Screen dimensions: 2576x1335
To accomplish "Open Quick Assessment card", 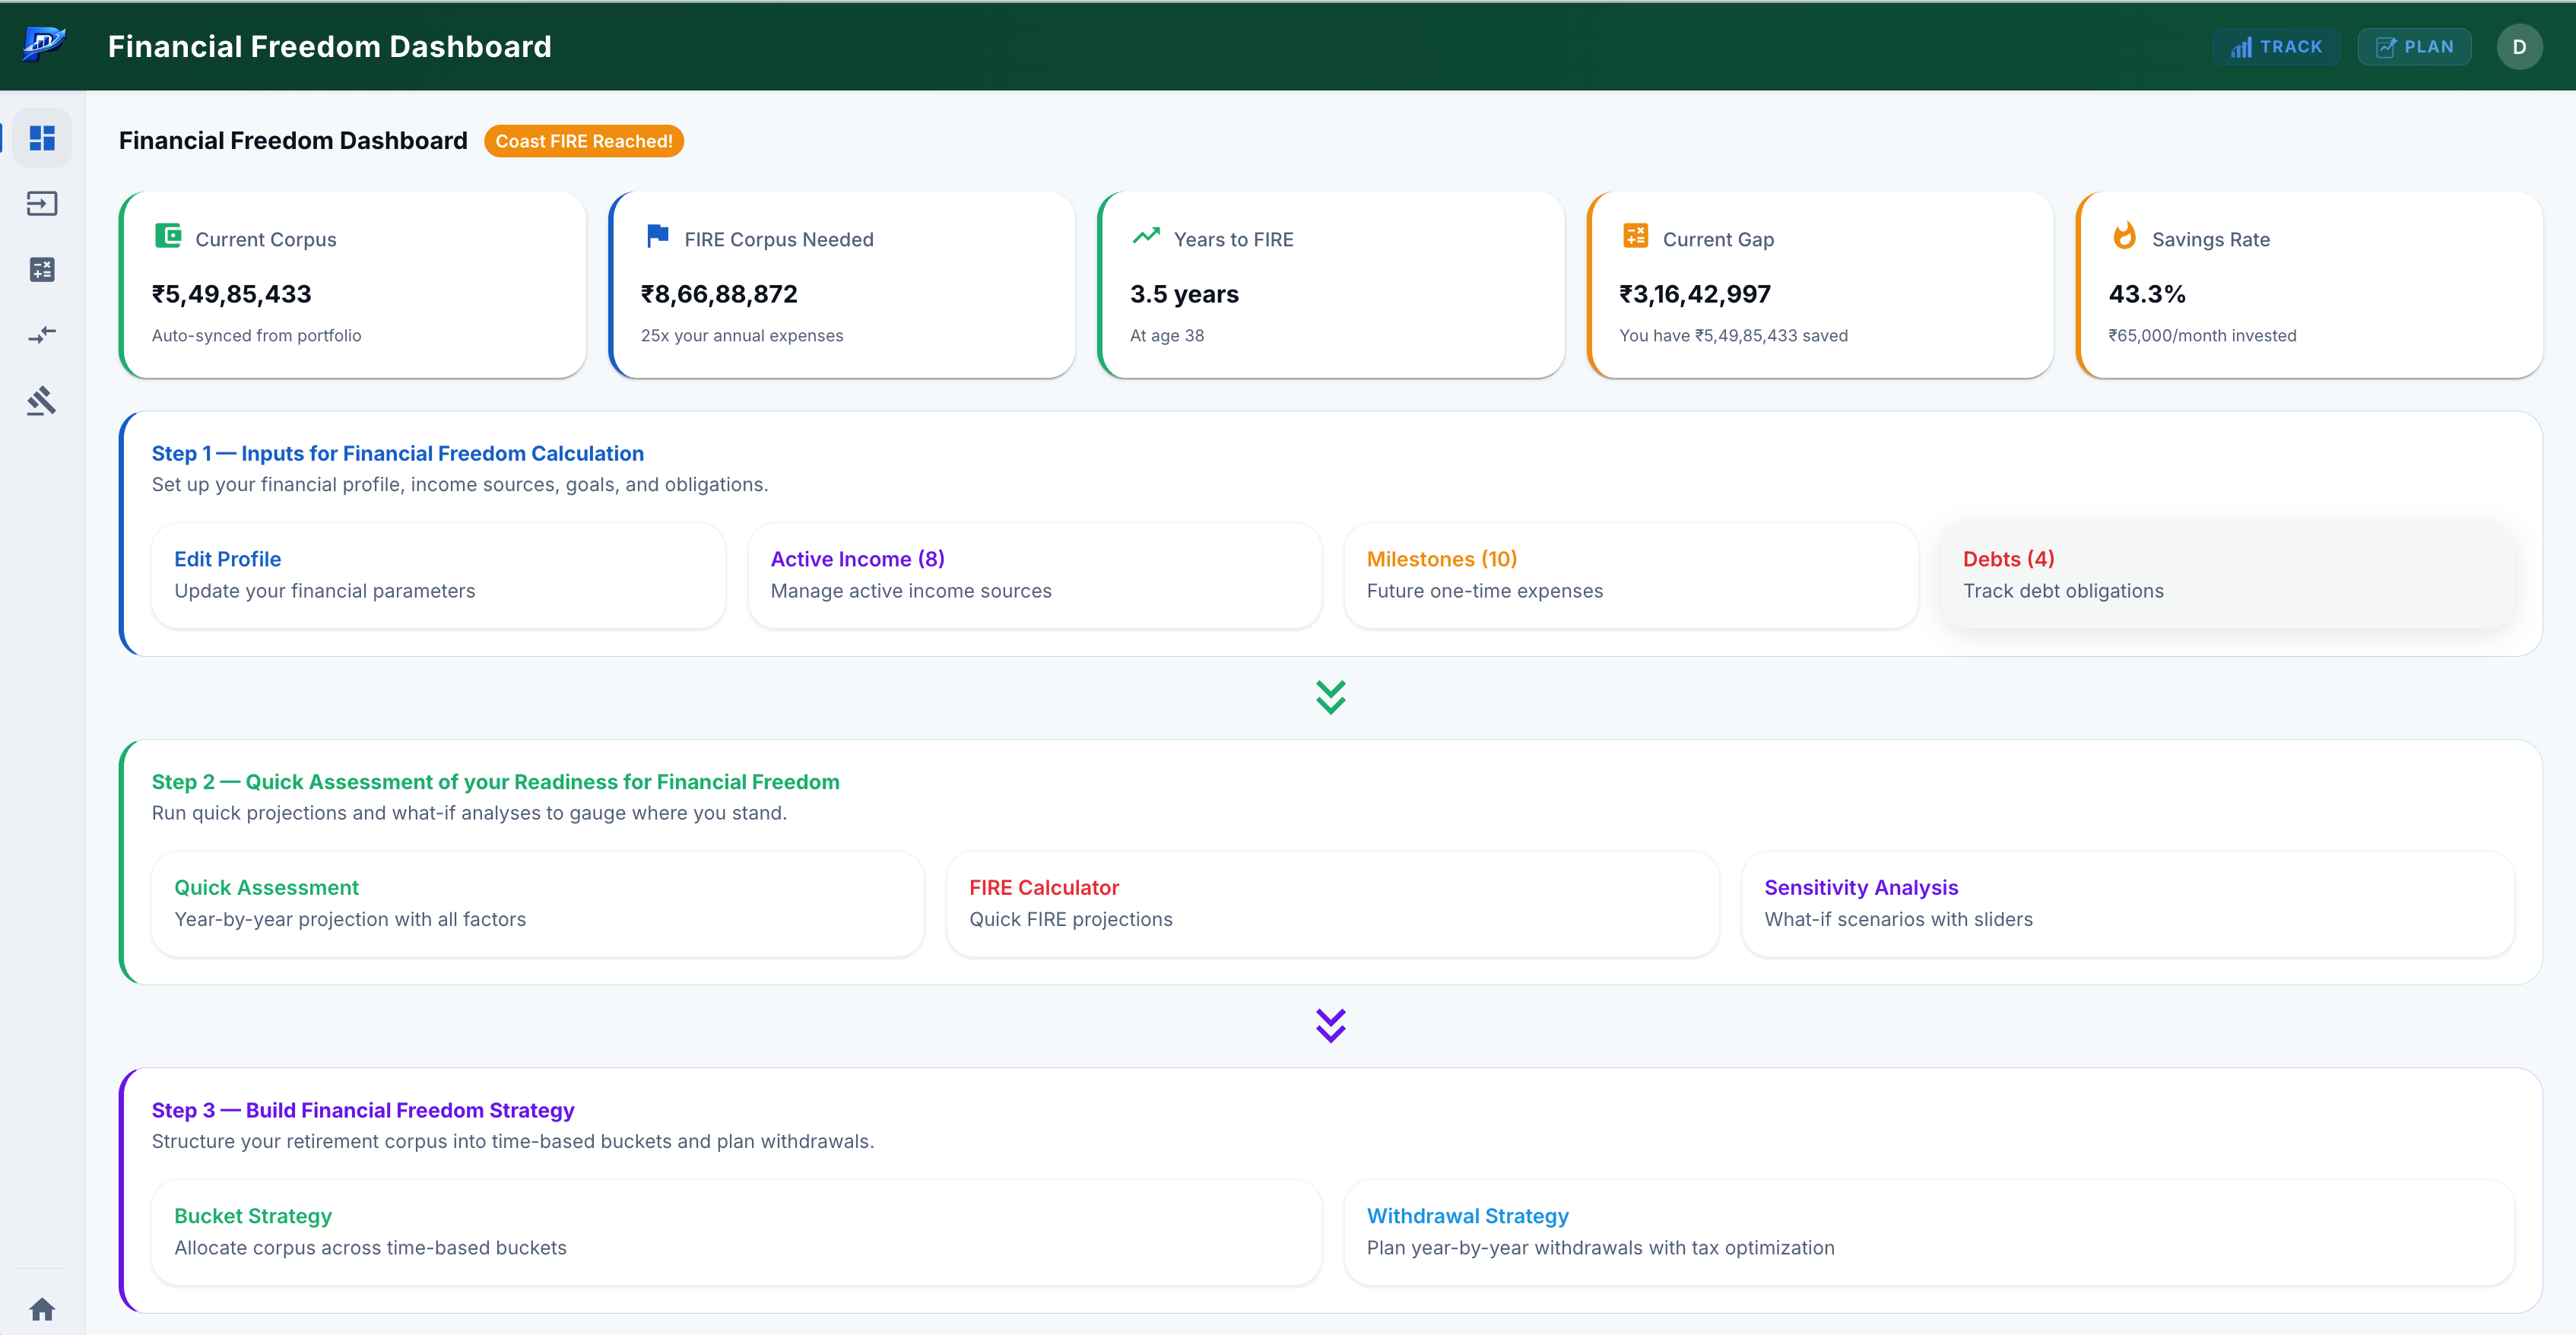I will point(537,903).
